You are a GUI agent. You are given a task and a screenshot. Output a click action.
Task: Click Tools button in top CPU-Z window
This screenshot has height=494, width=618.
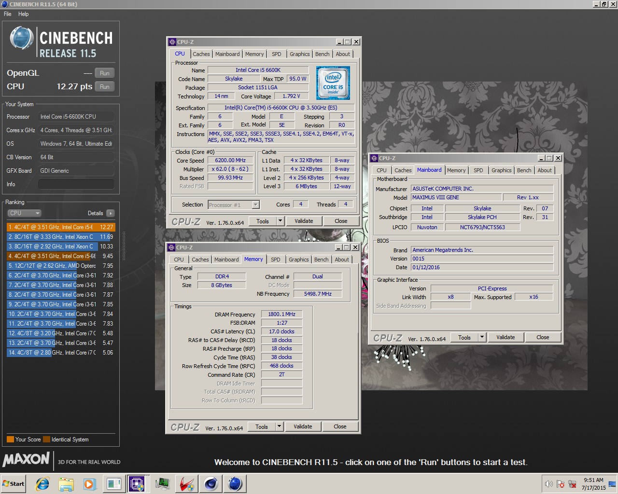263,221
